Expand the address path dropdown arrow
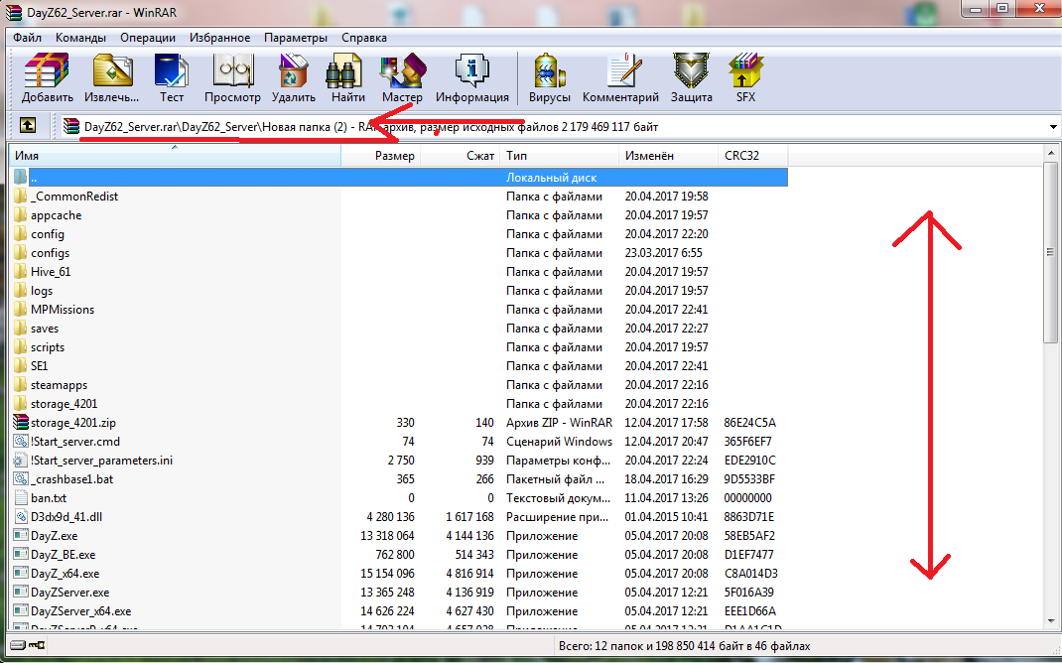Screen dimensions: 1062x663 [1052, 127]
